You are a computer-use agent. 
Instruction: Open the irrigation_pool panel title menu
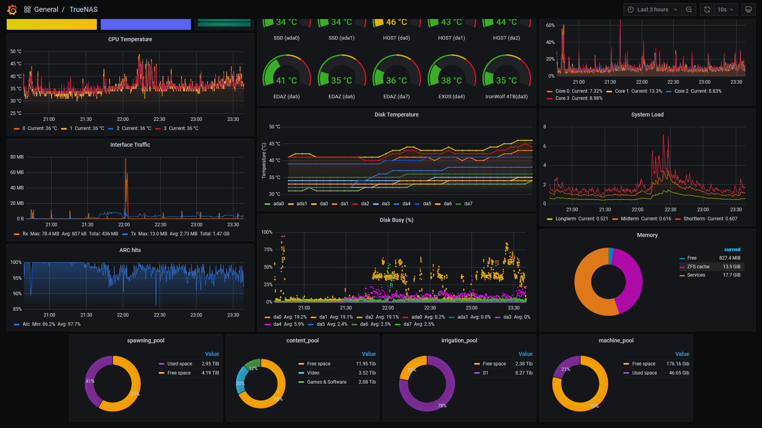[459, 340]
